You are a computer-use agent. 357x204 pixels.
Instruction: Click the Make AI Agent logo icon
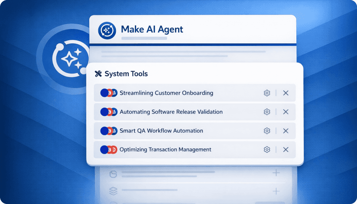point(107,30)
